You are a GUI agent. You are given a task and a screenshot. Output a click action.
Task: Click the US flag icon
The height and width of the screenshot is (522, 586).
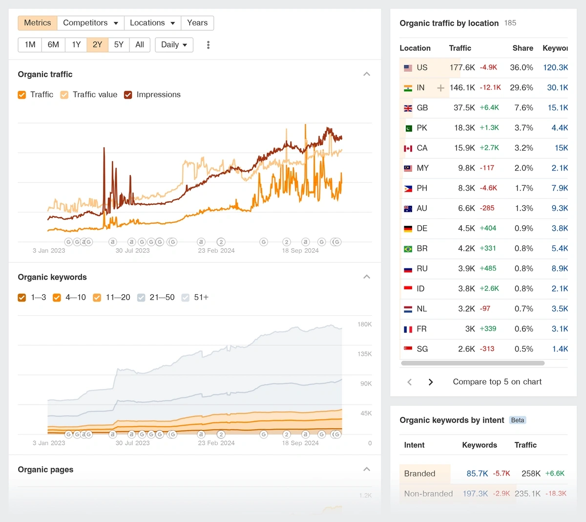pos(408,68)
